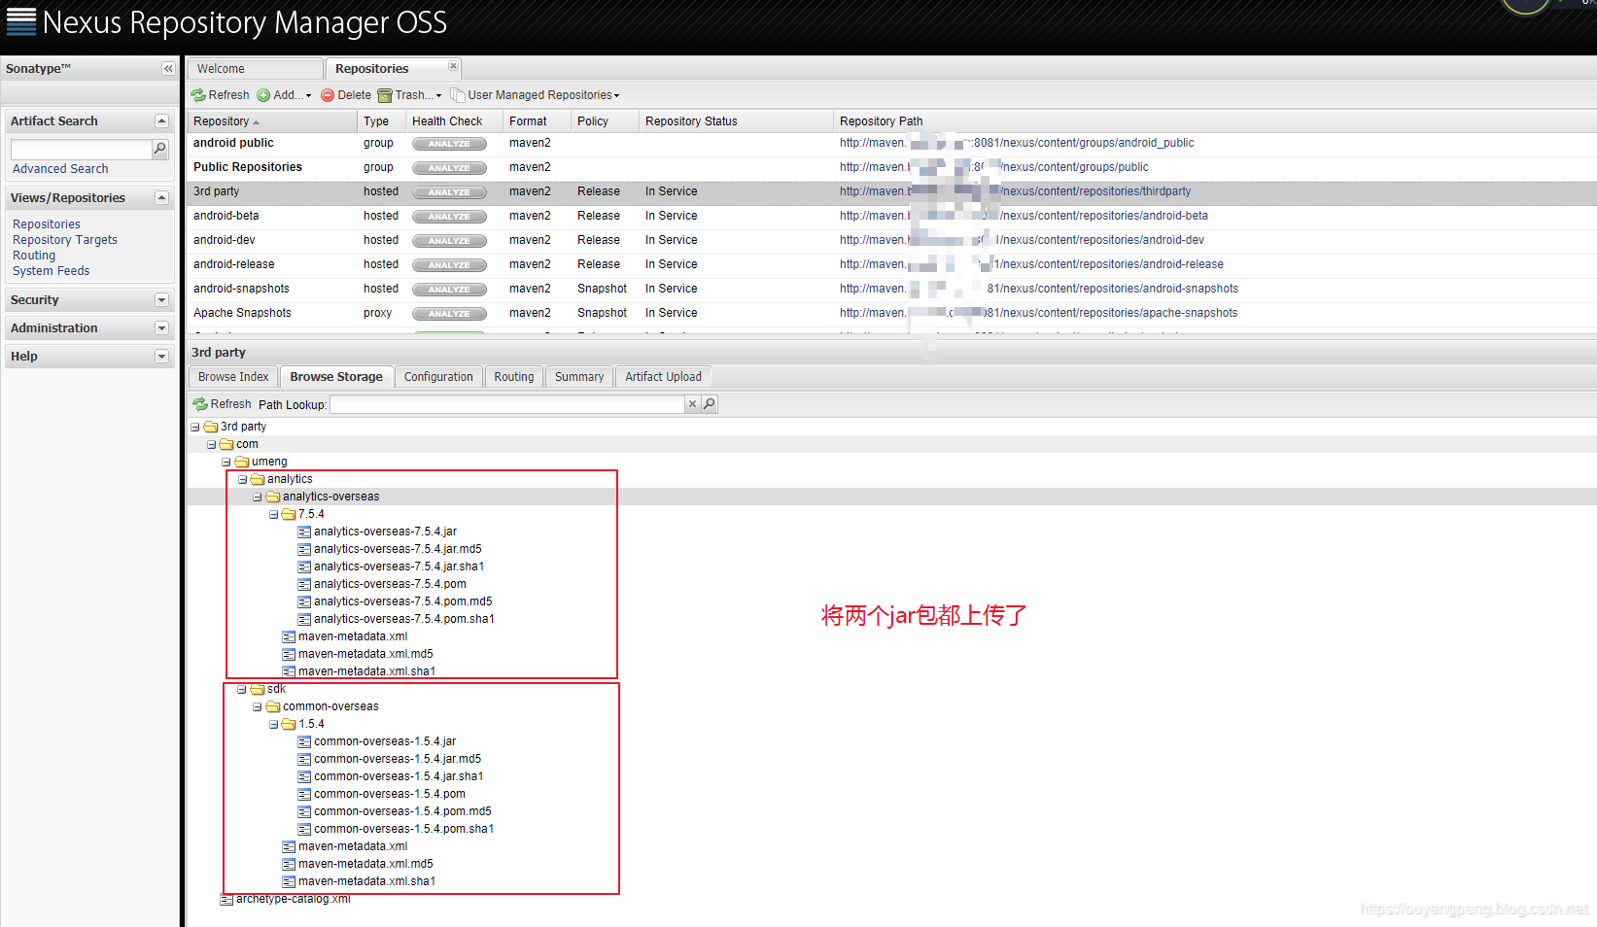Open Advanced Search link
This screenshot has height=927, width=1597.
pos(60,169)
